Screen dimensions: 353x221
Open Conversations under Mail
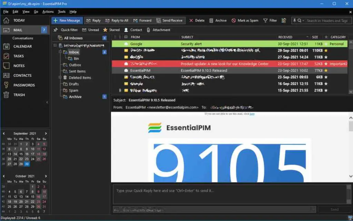(23, 38)
